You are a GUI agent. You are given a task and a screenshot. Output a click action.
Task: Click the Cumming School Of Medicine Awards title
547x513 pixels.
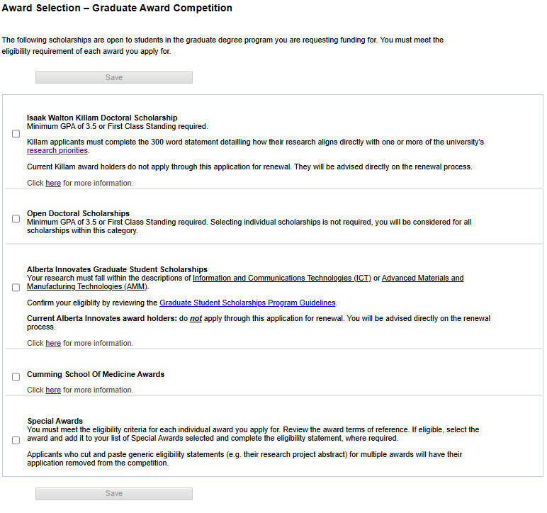coord(96,374)
